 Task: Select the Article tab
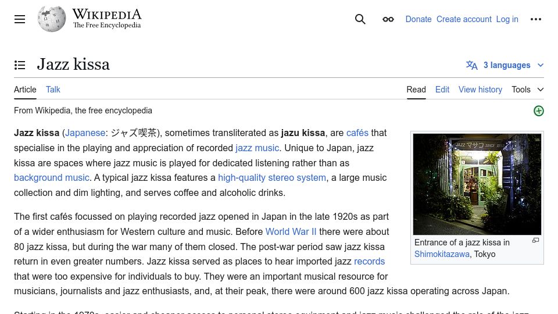coord(25,90)
